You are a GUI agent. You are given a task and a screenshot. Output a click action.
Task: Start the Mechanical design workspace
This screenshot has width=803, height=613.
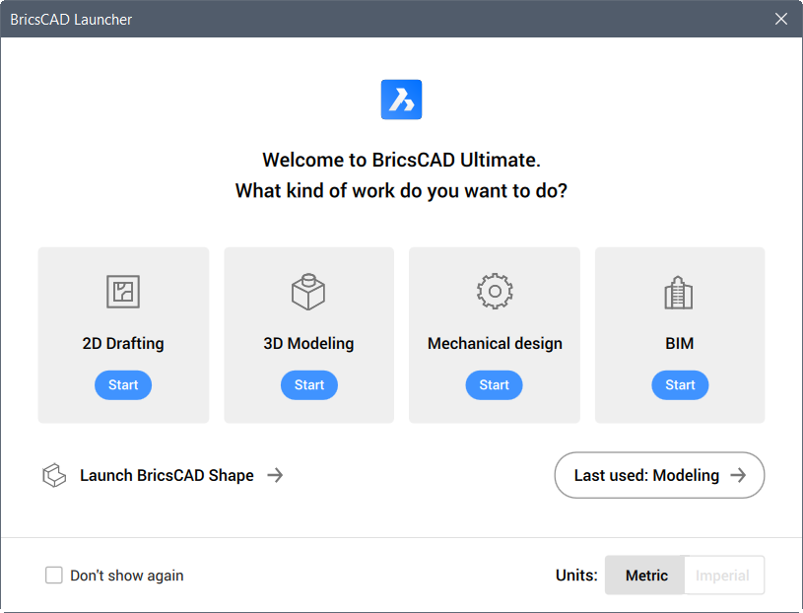495,385
